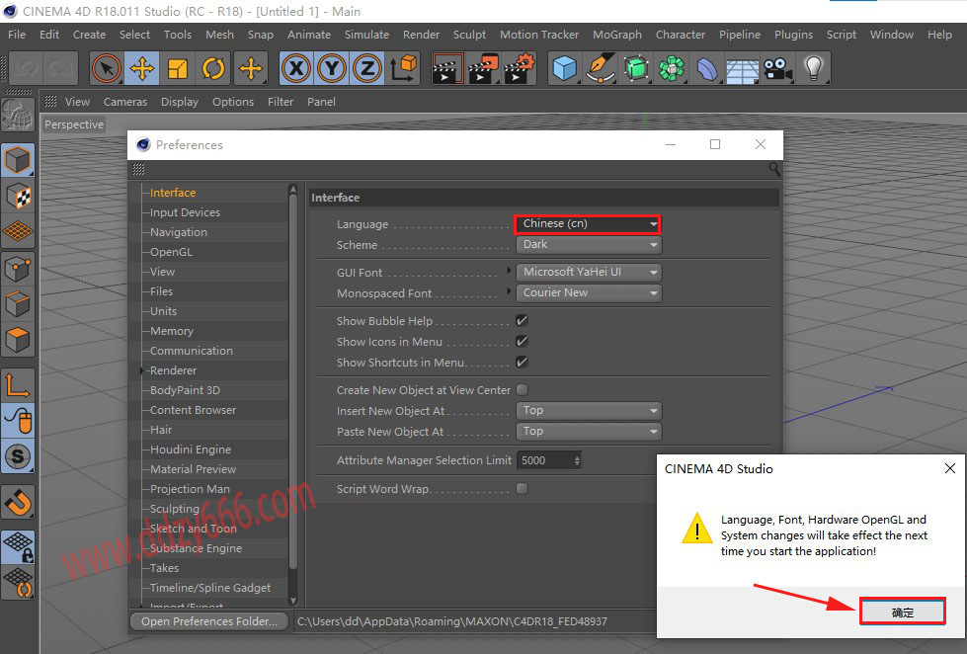Switch to Texture mode
967x654 pixels.
[x=18, y=197]
